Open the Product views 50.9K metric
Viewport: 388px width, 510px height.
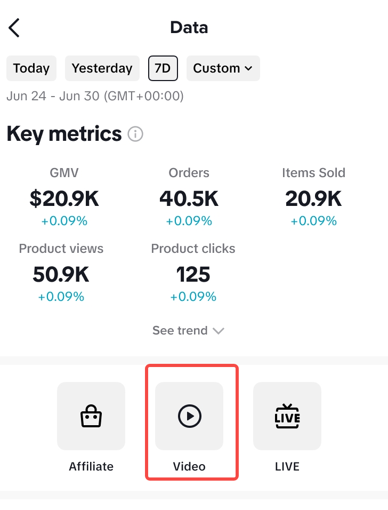[x=61, y=274]
